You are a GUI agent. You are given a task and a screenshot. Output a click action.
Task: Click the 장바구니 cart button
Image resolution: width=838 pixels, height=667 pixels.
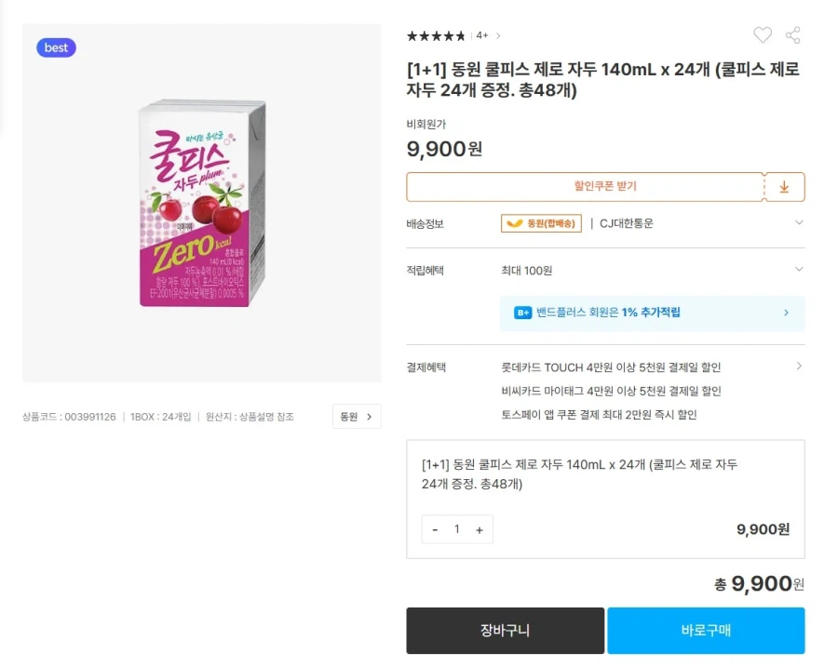pos(505,631)
